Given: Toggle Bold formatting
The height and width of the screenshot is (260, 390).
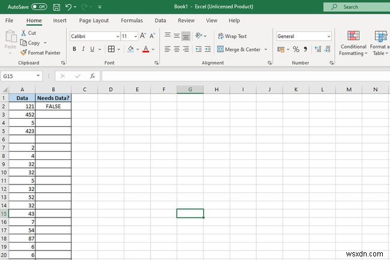Looking at the screenshot, I should tap(74, 49).
